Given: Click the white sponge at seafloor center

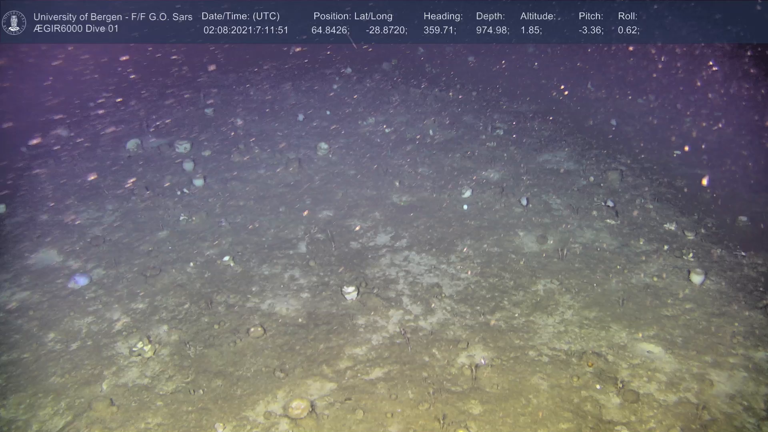Looking at the screenshot, I should 350,292.
